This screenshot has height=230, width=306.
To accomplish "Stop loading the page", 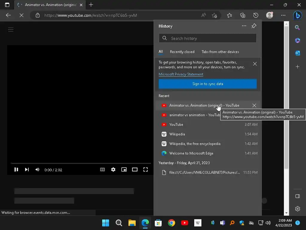I will point(22,15).
